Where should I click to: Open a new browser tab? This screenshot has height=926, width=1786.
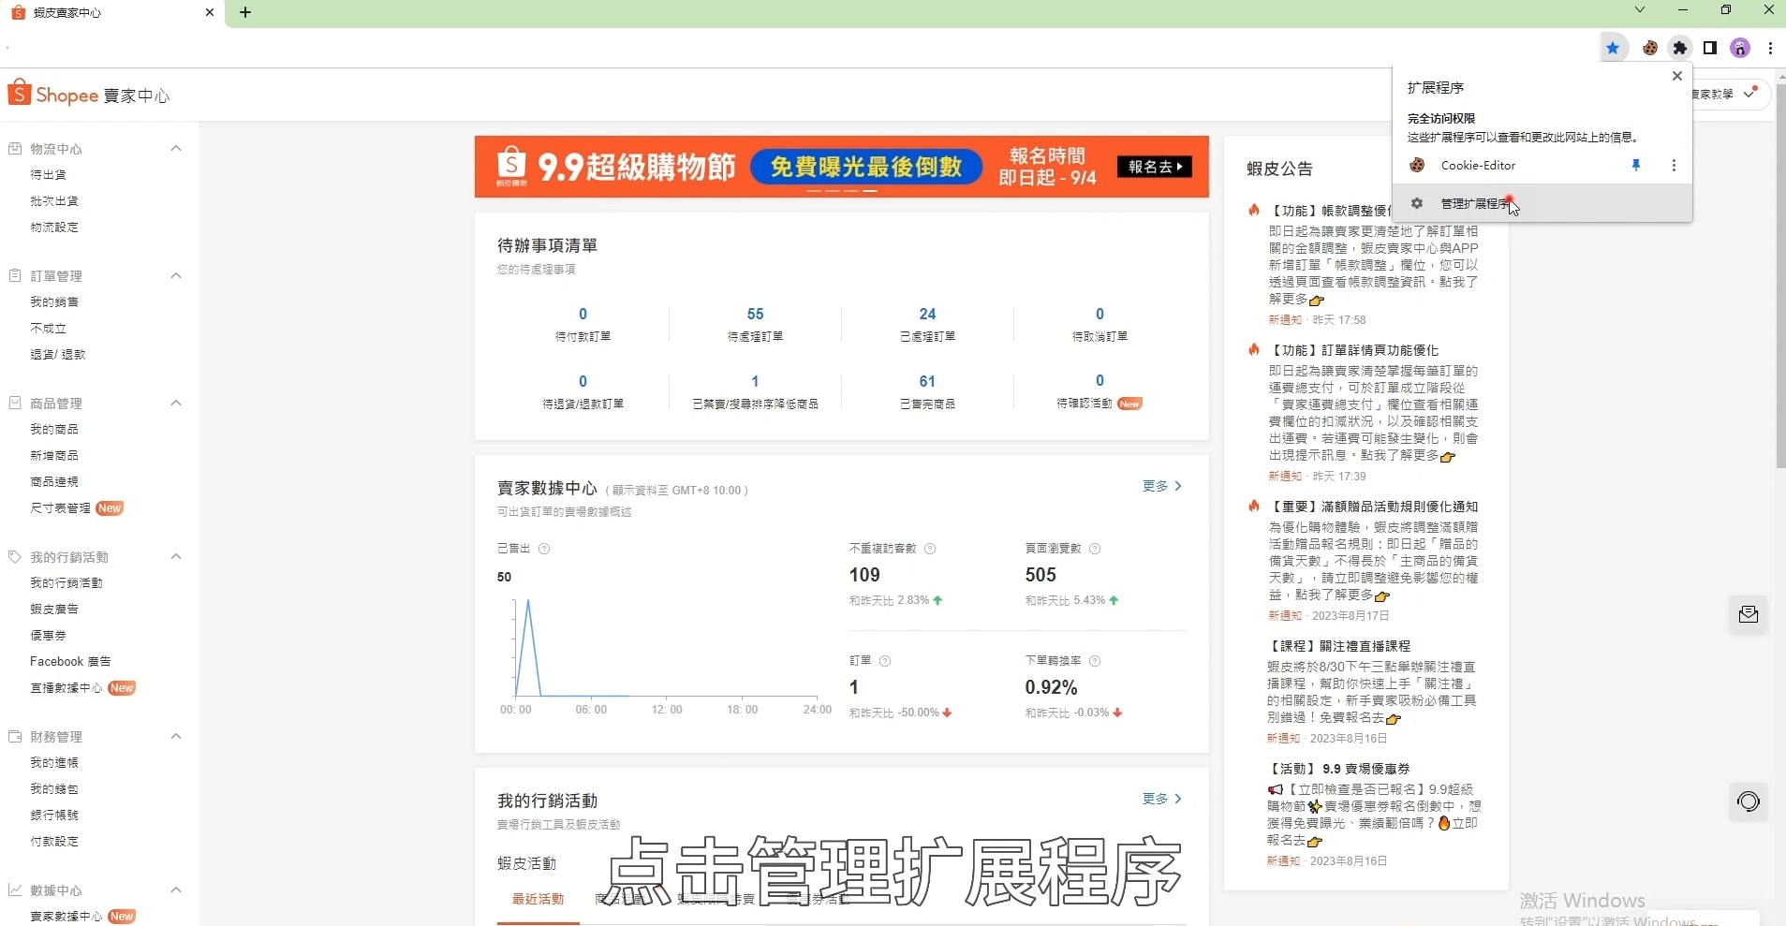245,12
